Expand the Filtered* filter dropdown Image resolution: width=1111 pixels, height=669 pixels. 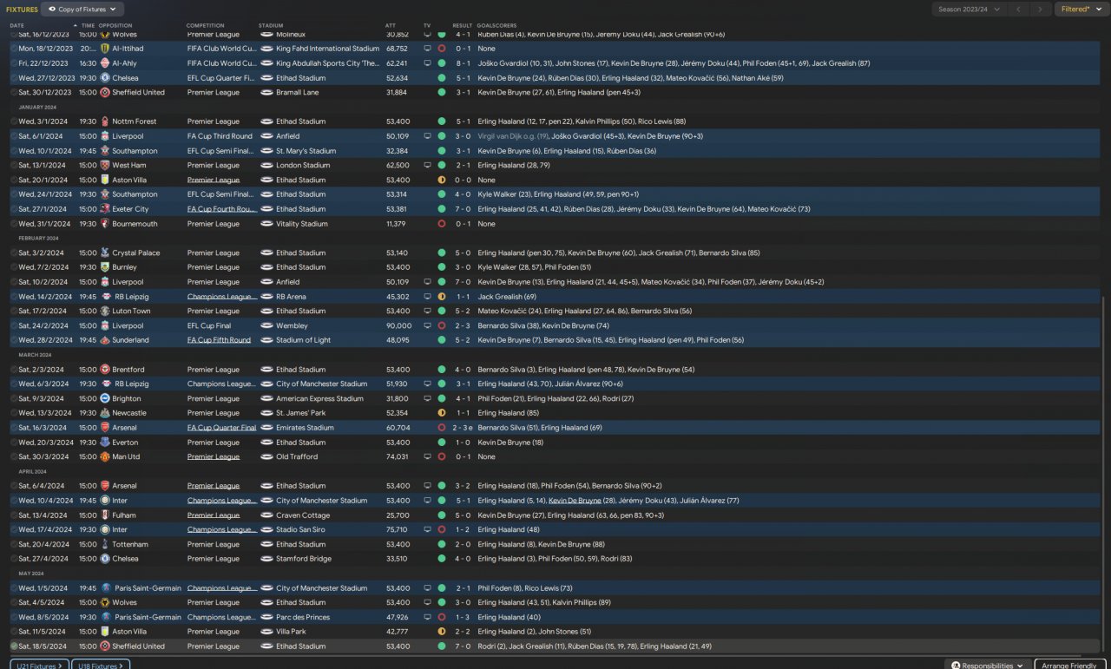click(1080, 10)
